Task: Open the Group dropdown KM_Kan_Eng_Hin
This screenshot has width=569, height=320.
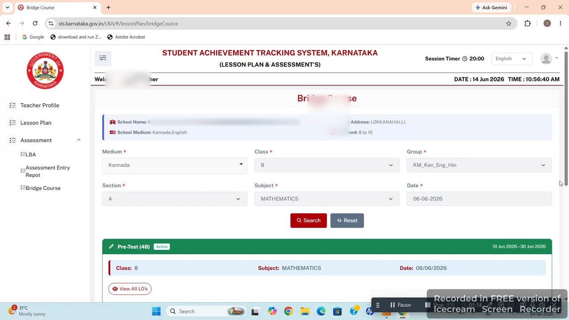Action: coord(479,165)
